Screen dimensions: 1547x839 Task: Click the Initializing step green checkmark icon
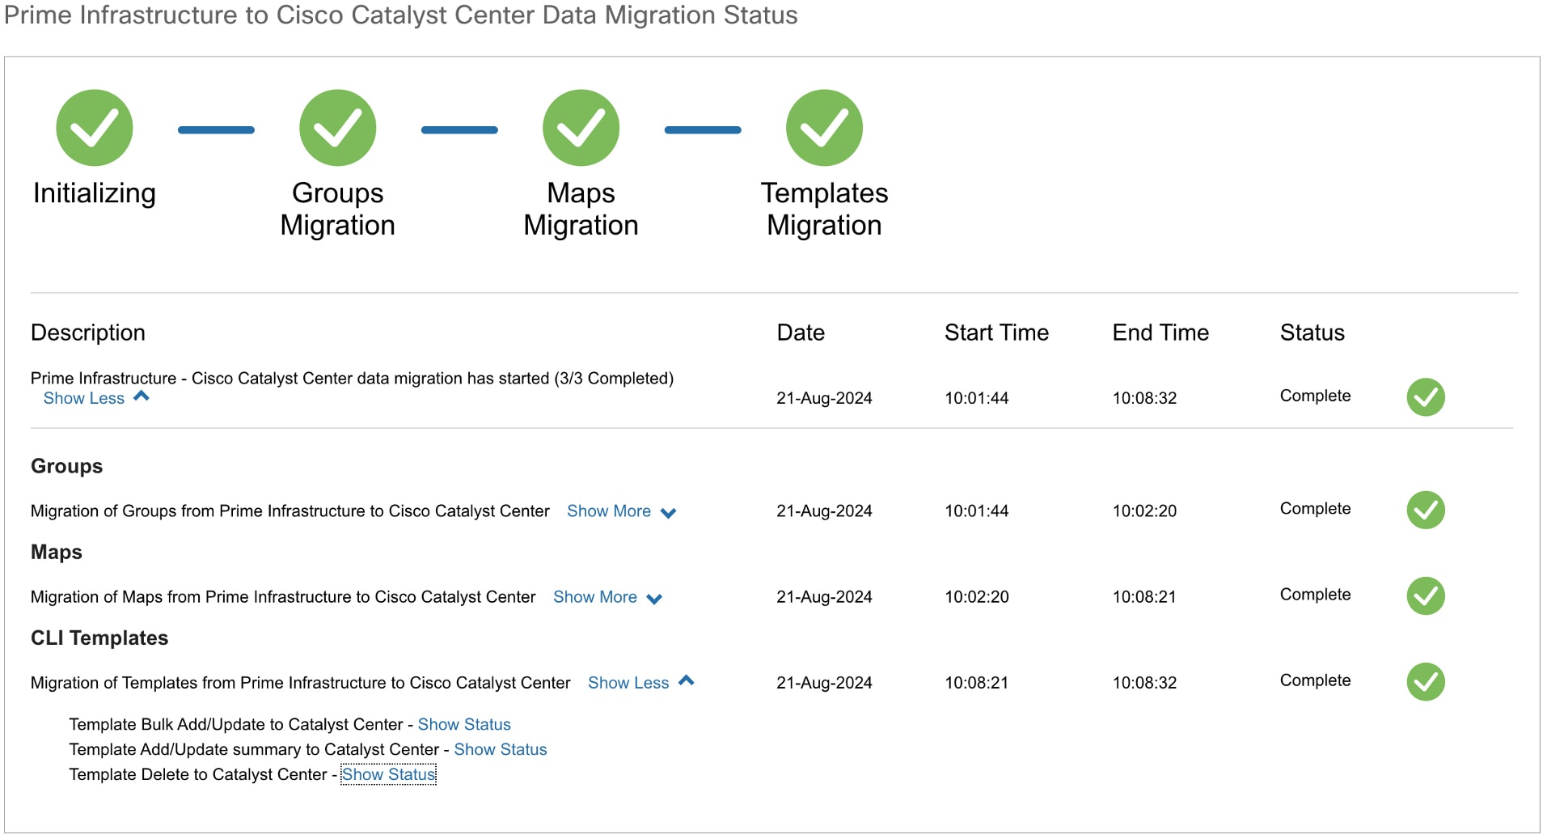click(95, 128)
